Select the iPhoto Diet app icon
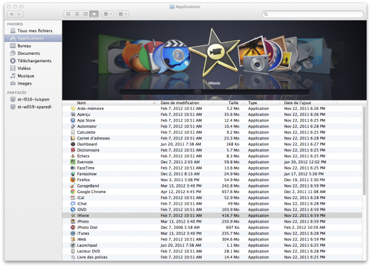Screen dimensions: 371x267 click(x=73, y=228)
